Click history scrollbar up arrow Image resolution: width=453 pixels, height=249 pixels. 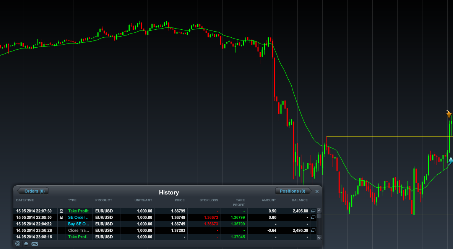click(x=319, y=210)
